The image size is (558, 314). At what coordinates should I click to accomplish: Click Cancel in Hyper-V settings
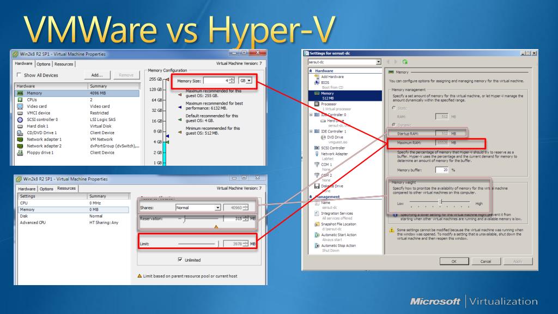pos(486,261)
